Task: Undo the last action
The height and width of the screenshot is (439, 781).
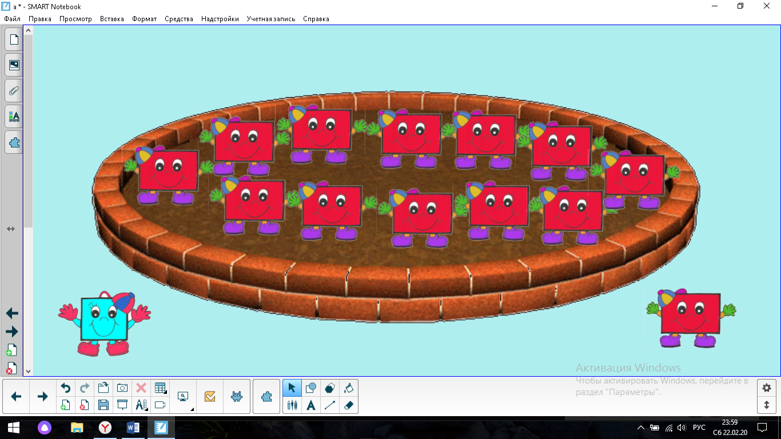Action: pyautogui.click(x=66, y=388)
